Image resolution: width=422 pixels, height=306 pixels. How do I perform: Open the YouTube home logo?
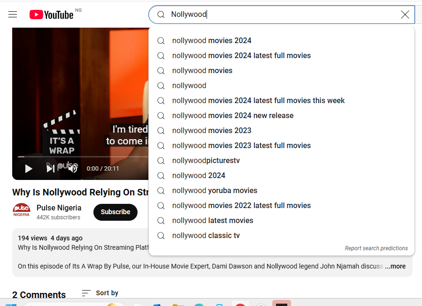pyautogui.click(x=52, y=14)
